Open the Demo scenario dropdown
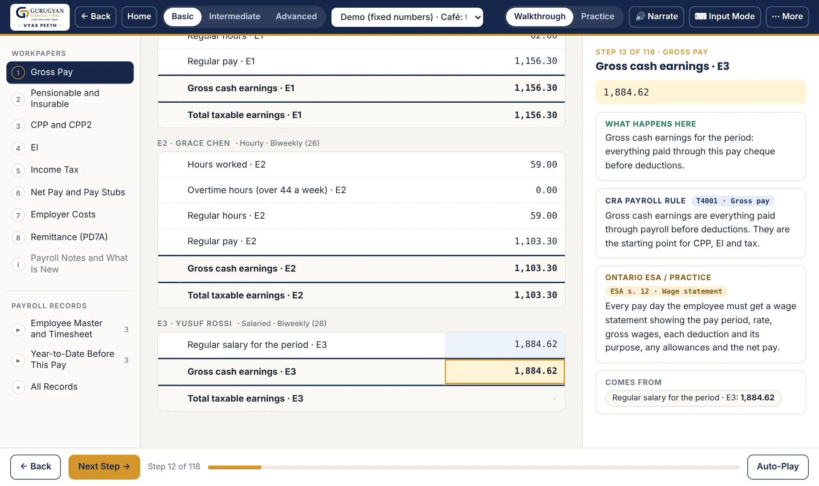819x486 pixels. tap(407, 17)
